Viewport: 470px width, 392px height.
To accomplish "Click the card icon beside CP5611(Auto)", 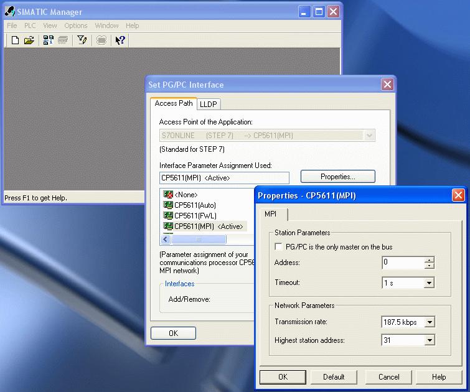I will 168,205.
